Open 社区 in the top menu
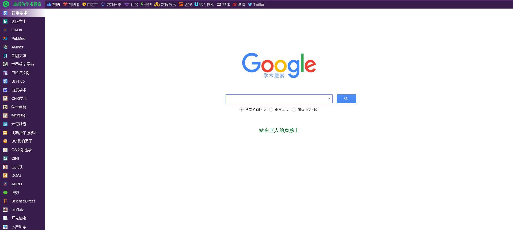 pyautogui.click(x=131, y=5)
